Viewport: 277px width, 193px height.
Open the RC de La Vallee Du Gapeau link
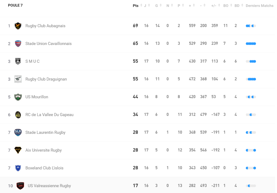pos(49,115)
